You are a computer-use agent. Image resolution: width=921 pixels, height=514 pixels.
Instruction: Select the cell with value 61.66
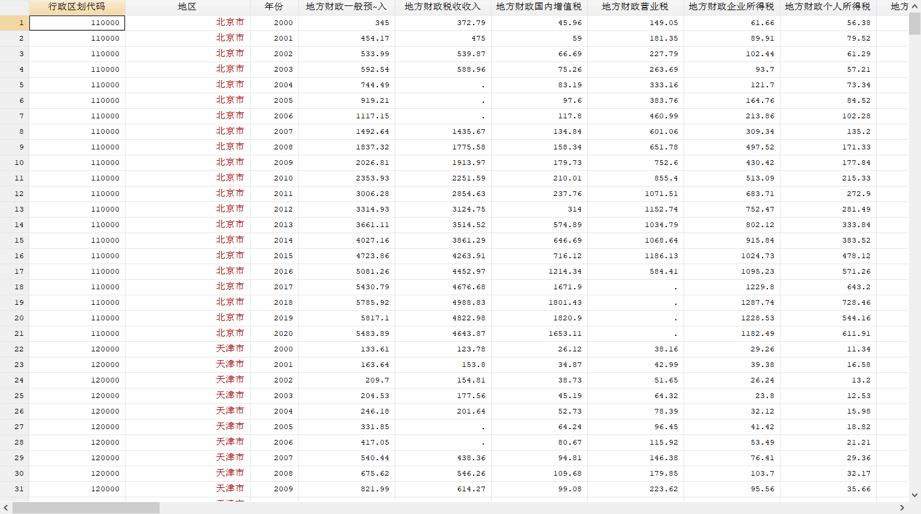(x=732, y=23)
